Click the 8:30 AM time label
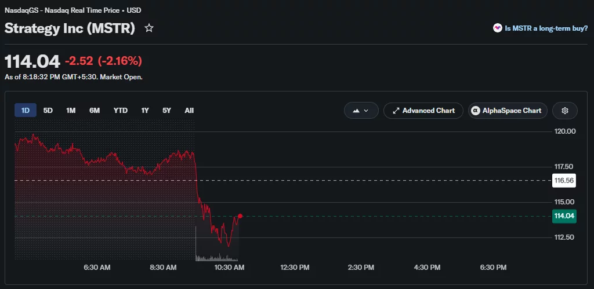This screenshot has width=594, height=289. point(163,268)
